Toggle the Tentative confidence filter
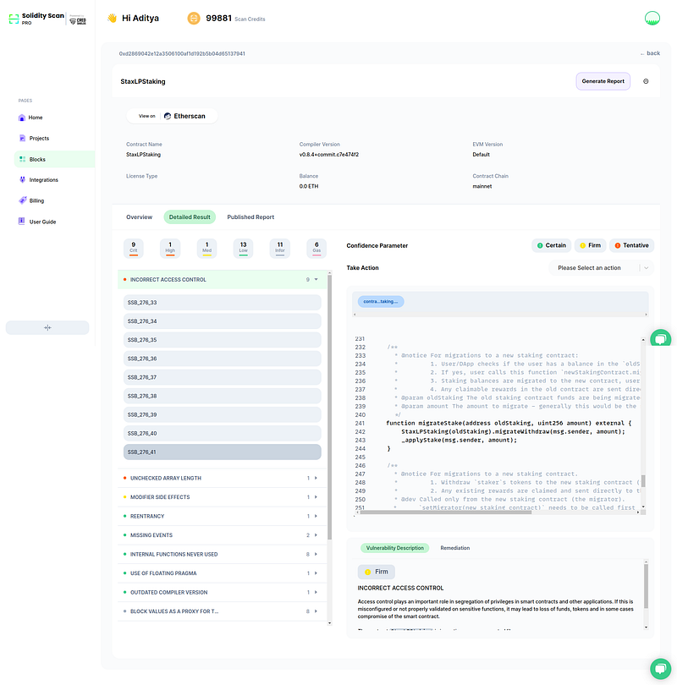The width and height of the screenshot is (677, 685). 631,245
